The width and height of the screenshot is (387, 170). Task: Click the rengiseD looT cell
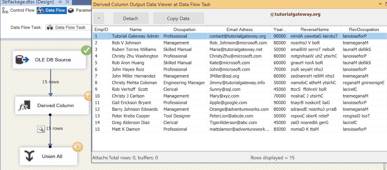pyautogui.click(x=364, y=116)
